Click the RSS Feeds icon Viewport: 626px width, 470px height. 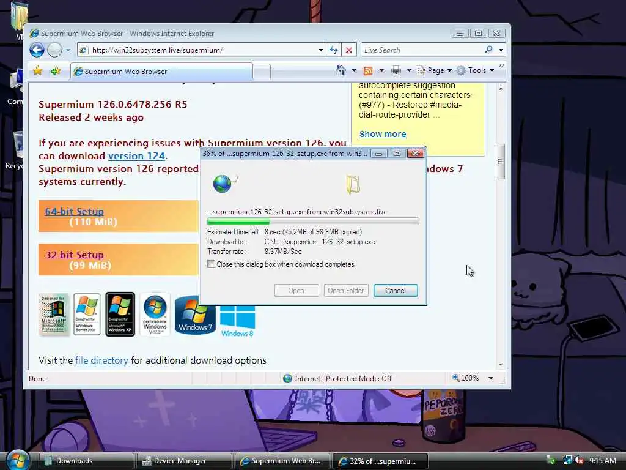click(x=368, y=71)
